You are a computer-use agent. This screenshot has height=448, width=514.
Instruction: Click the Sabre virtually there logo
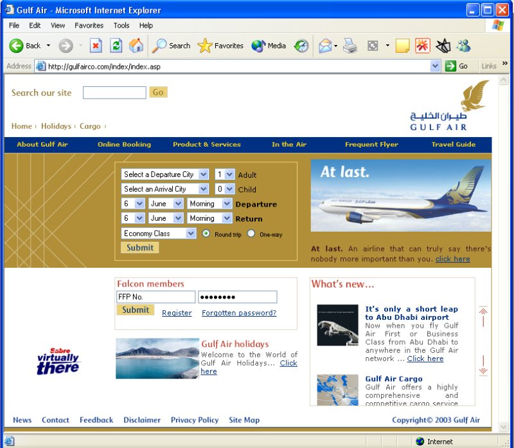(x=58, y=361)
